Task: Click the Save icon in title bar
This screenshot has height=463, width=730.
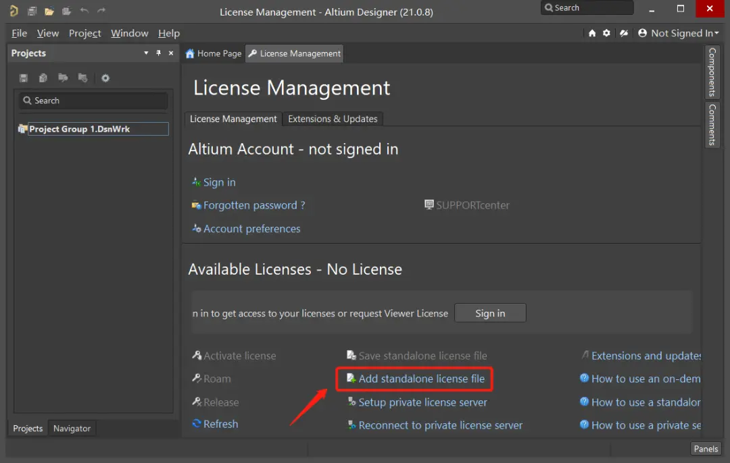Action: point(32,11)
